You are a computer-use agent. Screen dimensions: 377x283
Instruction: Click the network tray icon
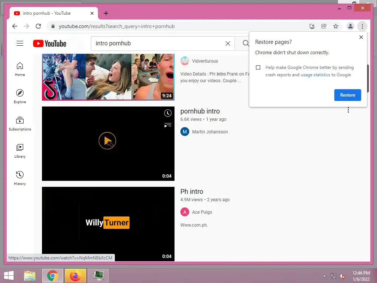click(x=334, y=276)
